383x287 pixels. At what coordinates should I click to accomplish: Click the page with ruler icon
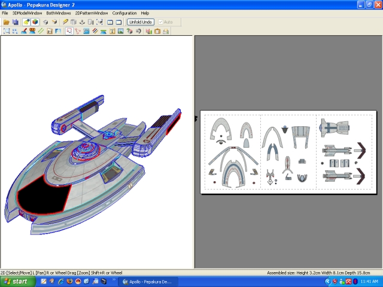[90, 22]
